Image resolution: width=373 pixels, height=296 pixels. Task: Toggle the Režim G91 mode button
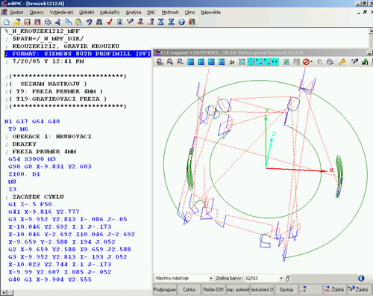pyautogui.click(x=213, y=289)
